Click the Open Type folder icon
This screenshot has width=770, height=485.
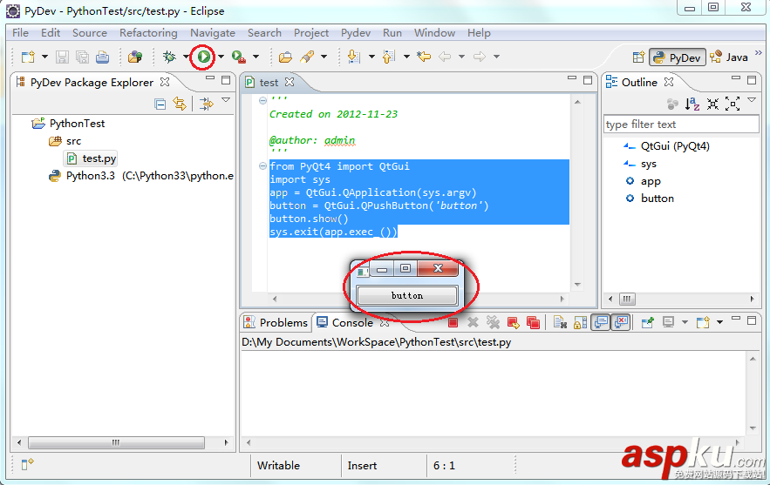(x=285, y=57)
